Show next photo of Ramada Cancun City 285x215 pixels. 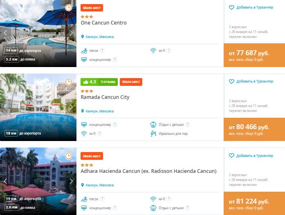point(71,107)
